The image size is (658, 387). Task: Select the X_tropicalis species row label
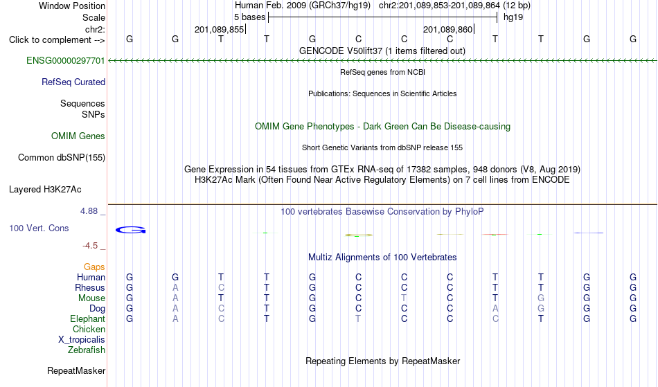pyautogui.click(x=82, y=340)
